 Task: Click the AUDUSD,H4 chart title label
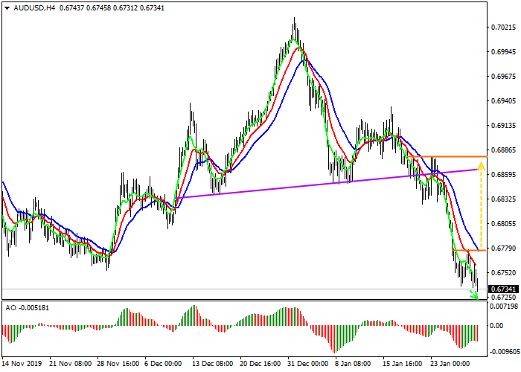[28, 7]
